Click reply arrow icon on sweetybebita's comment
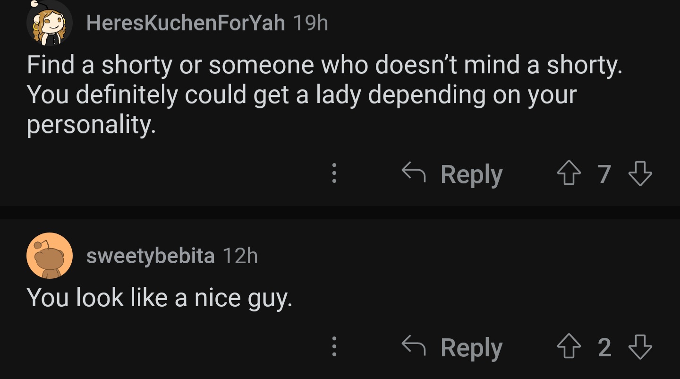 tap(414, 346)
